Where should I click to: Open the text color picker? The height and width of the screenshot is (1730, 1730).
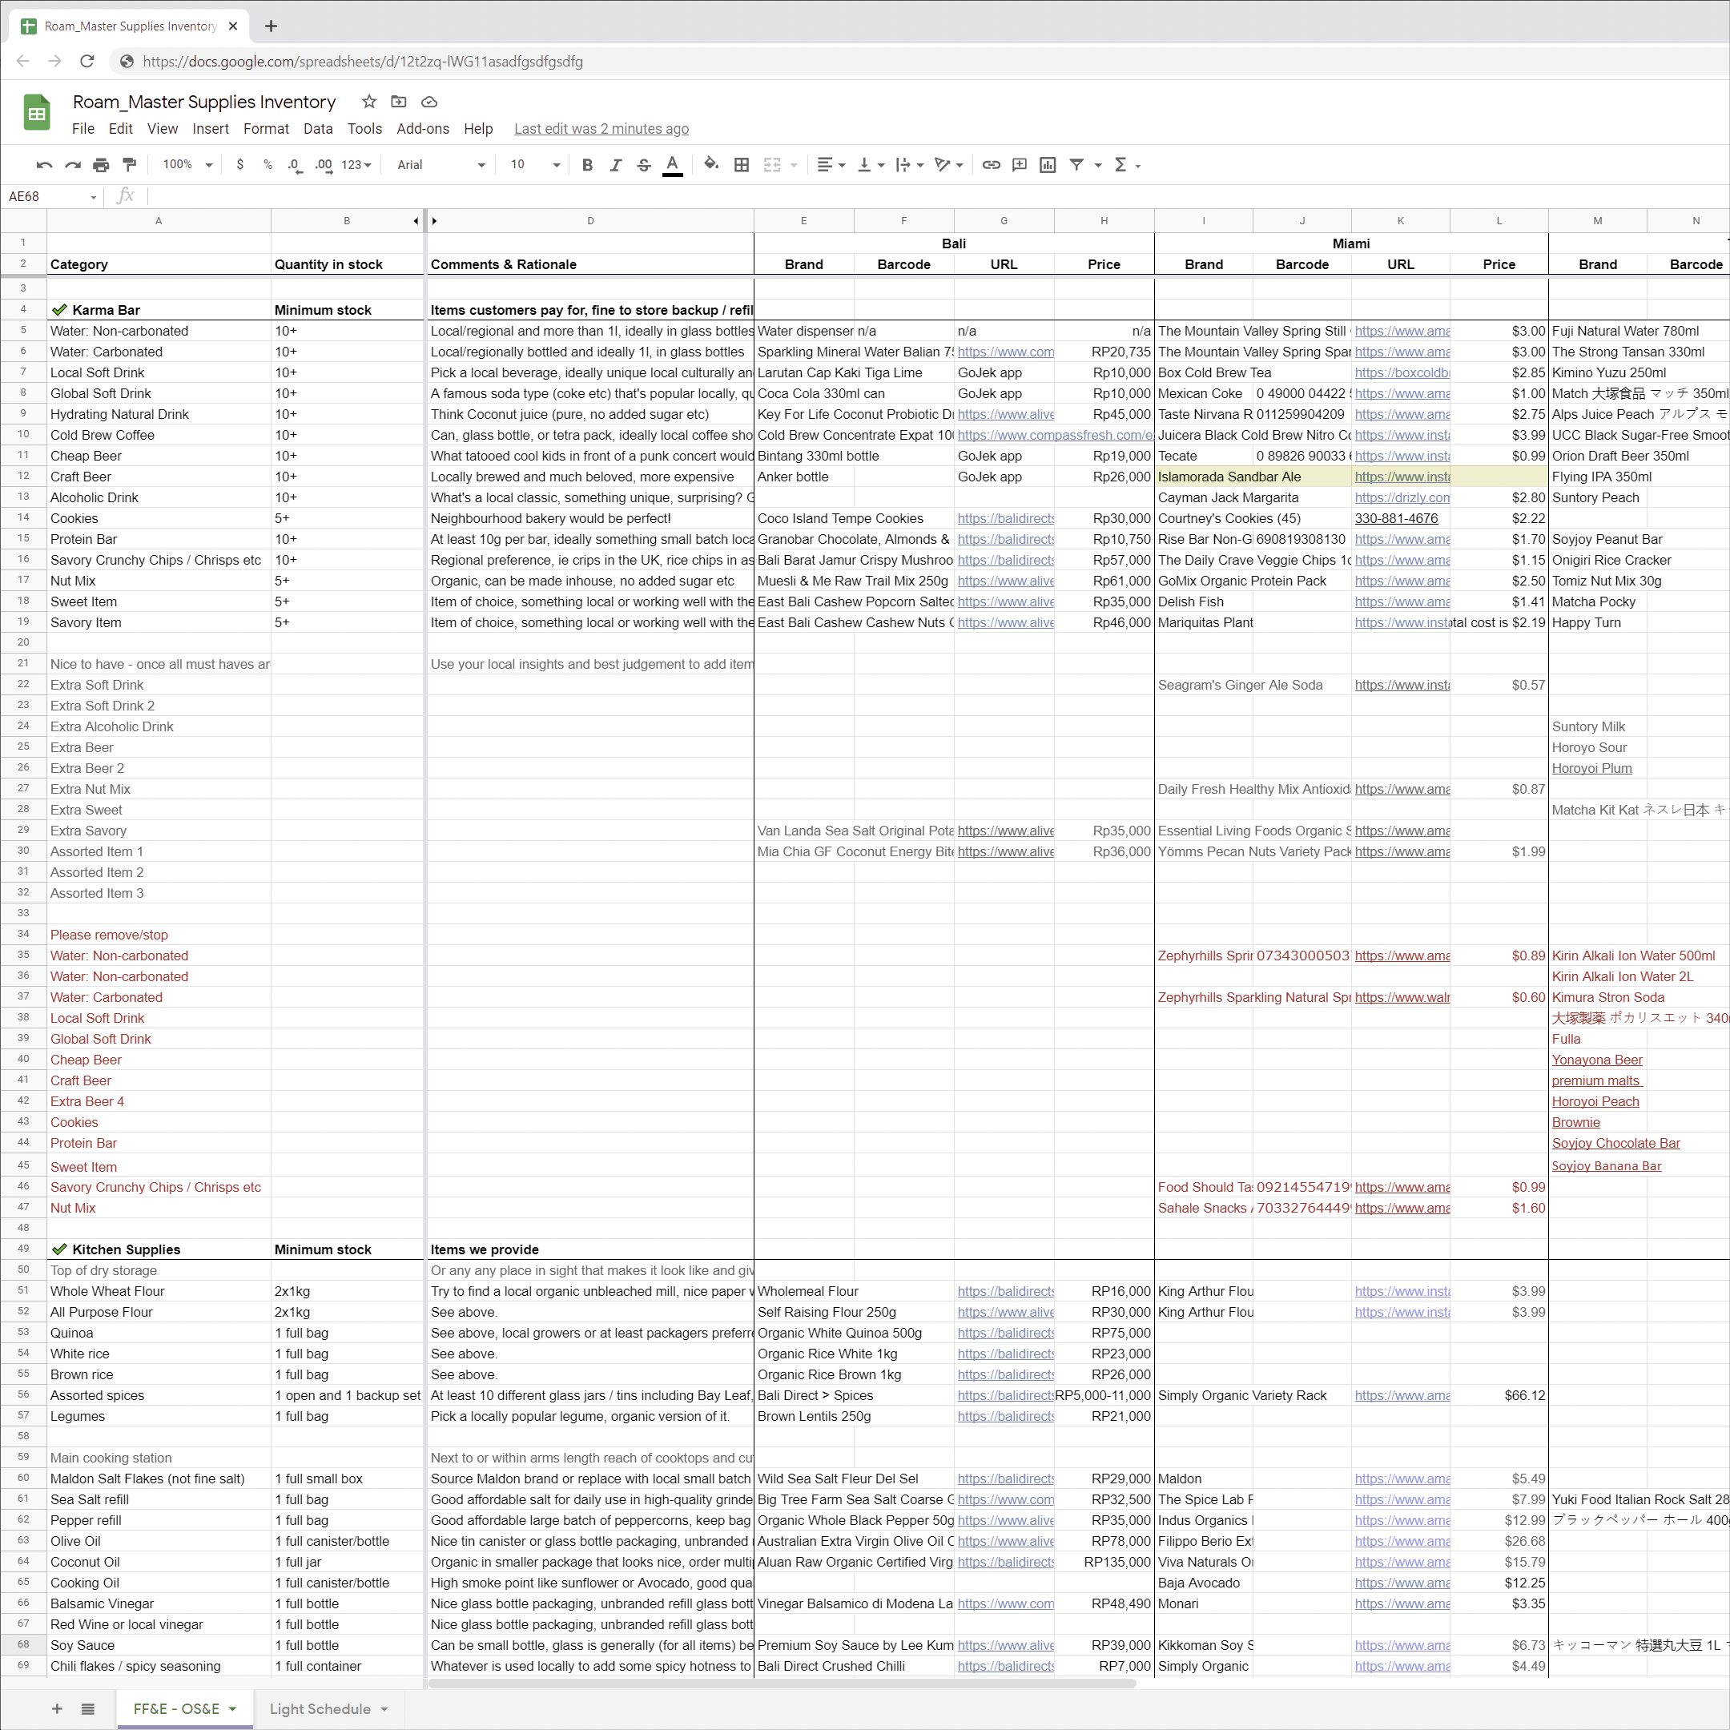tap(673, 165)
